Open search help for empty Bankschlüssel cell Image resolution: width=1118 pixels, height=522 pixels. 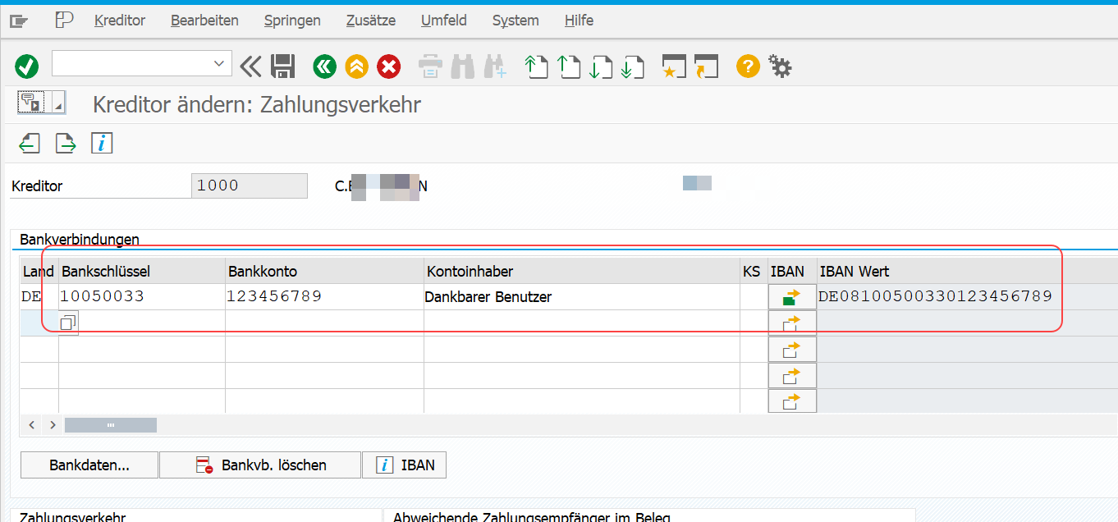[x=69, y=323]
